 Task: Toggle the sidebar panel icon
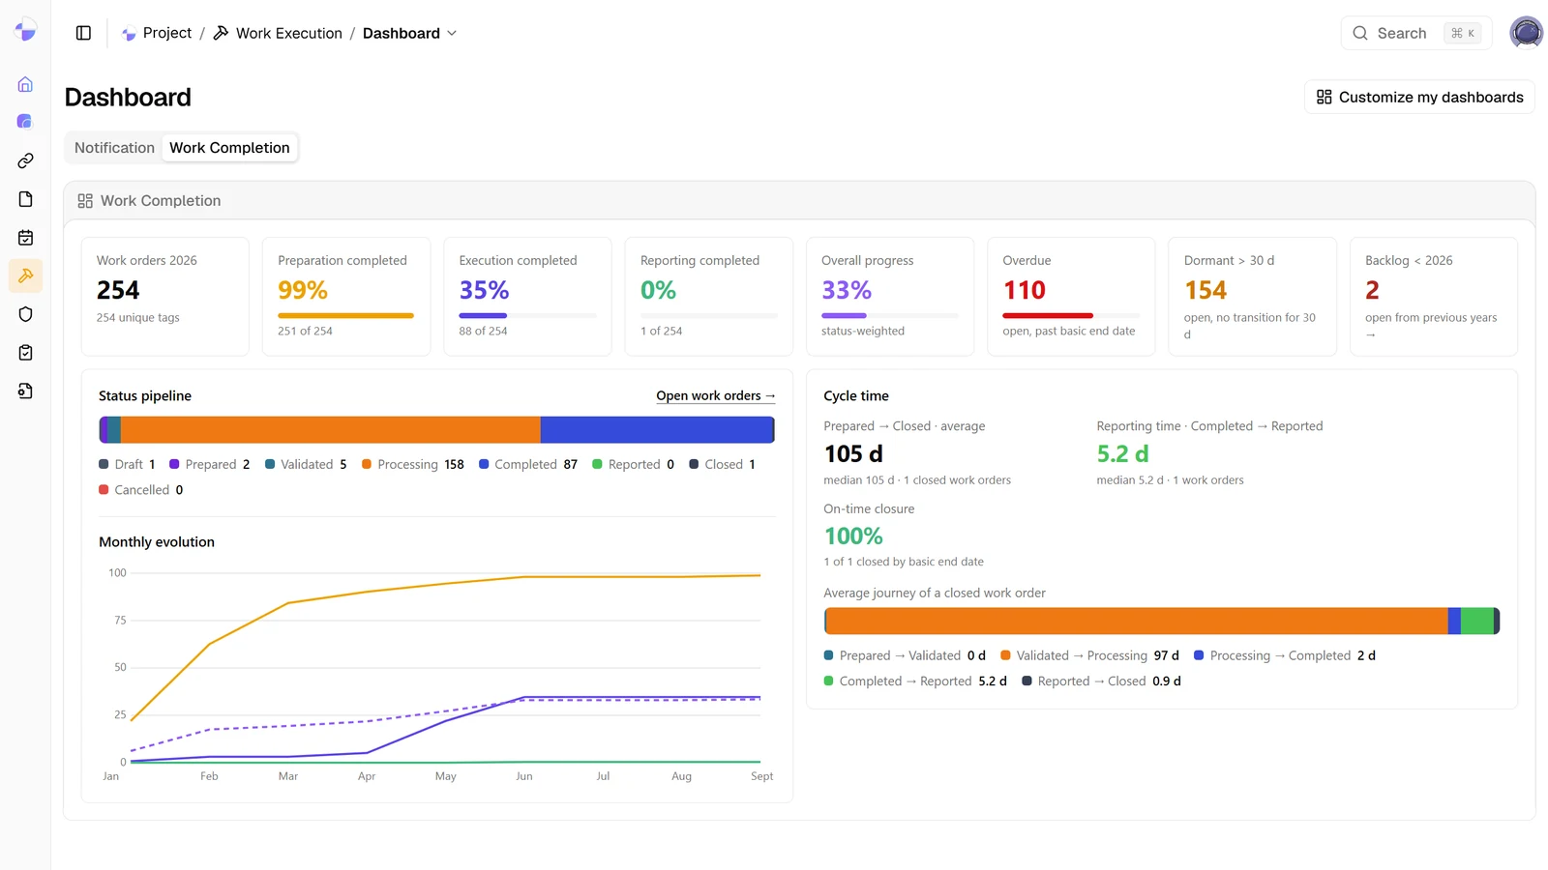83,33
